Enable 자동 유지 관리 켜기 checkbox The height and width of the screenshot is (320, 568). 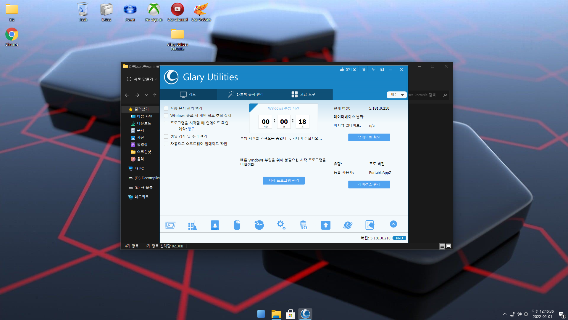pyautogui.click(x=166, y=108)
